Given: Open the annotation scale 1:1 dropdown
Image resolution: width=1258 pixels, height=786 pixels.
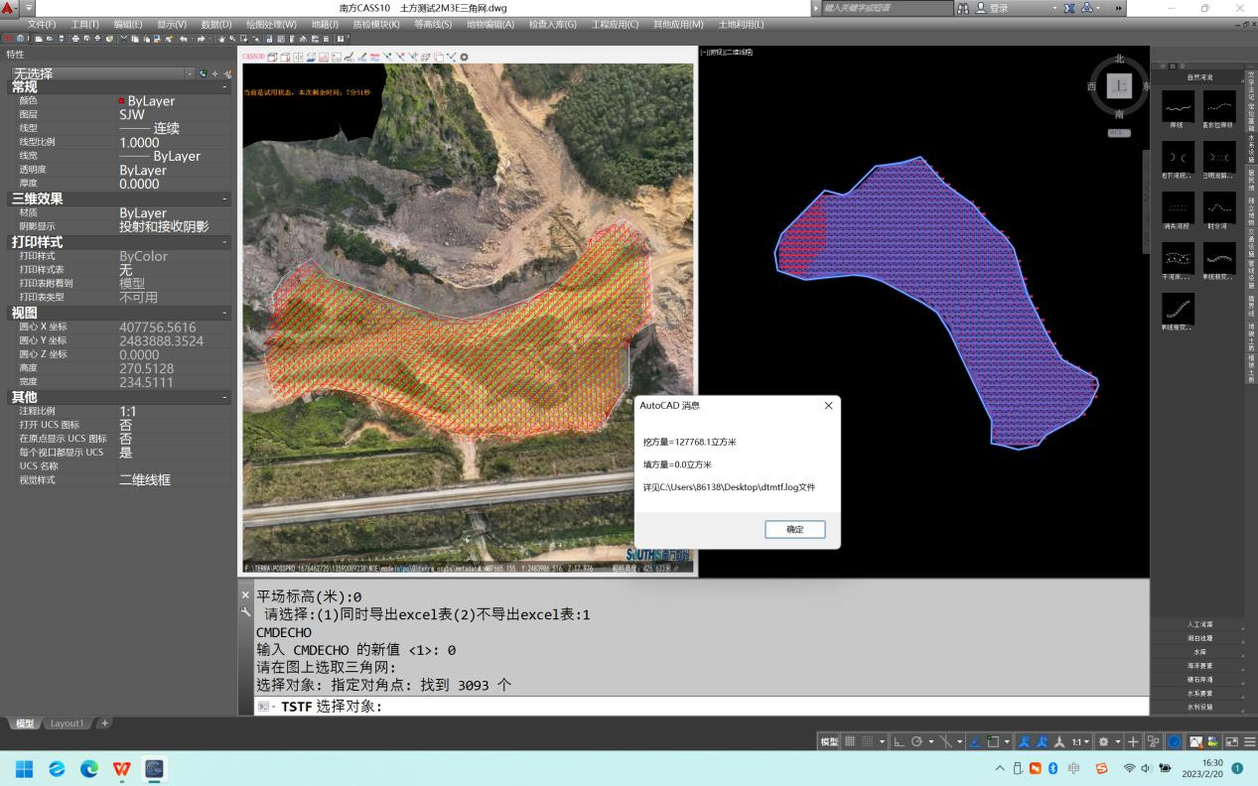Looking at the screenshot, I should pos(1080,741).
